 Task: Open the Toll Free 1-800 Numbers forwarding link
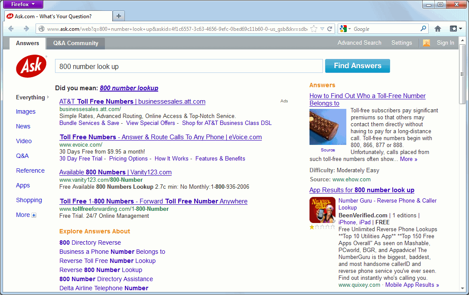153,201
